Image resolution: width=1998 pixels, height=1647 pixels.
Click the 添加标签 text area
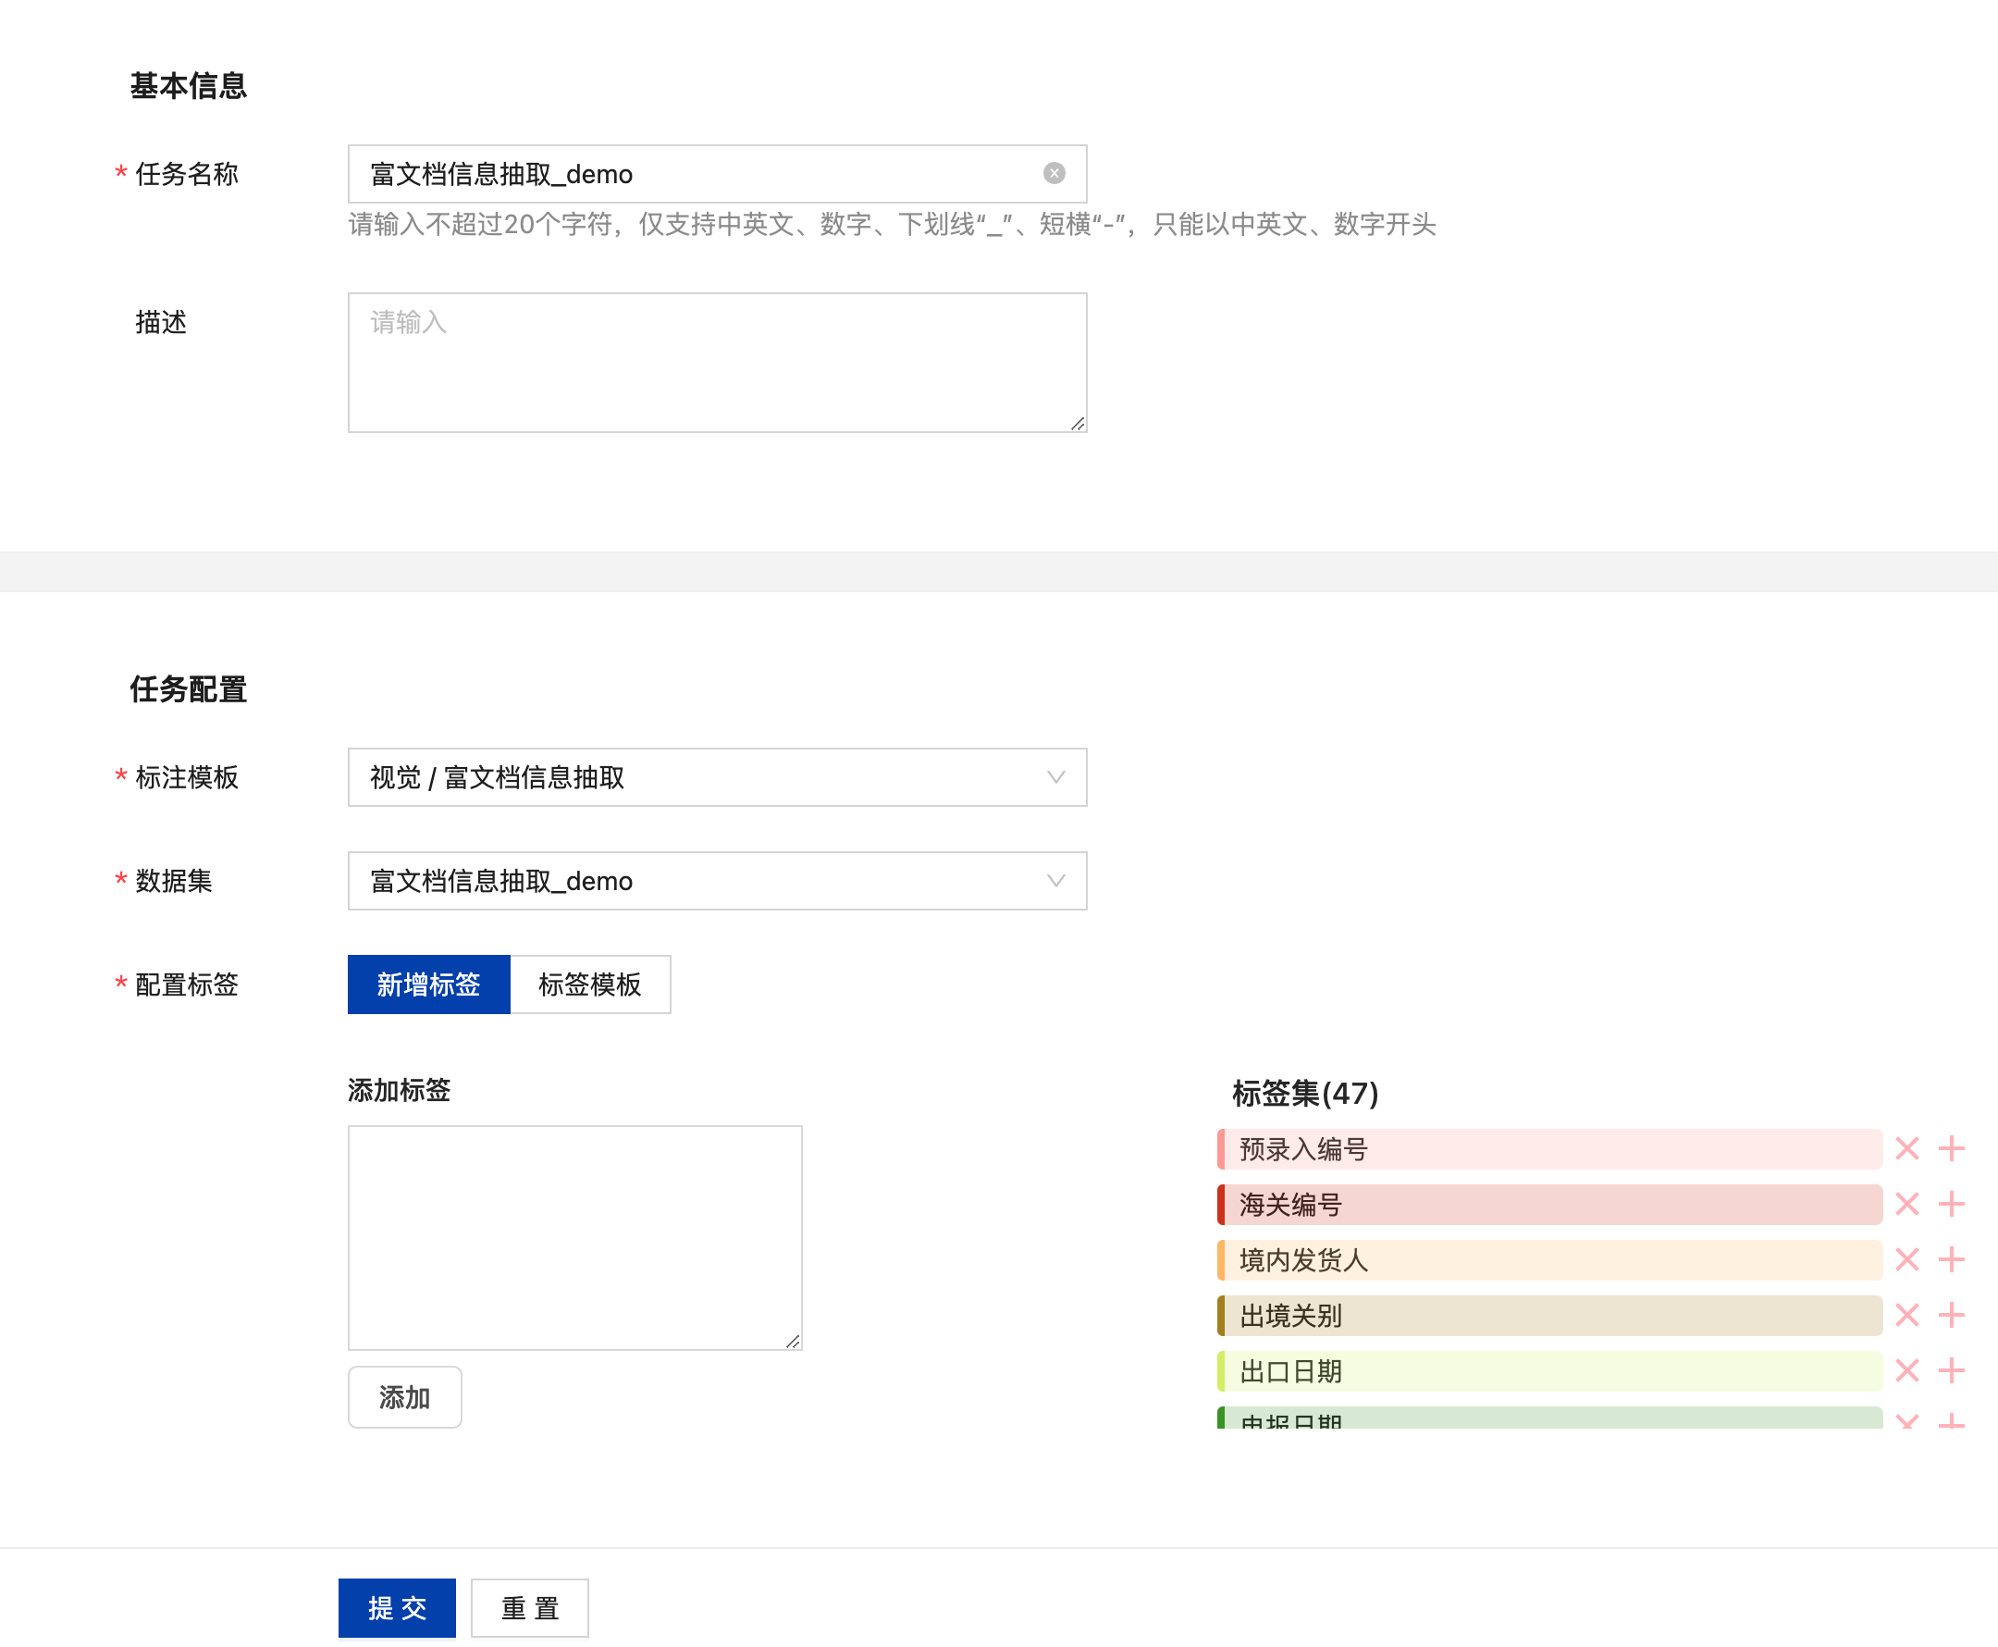574,1238
